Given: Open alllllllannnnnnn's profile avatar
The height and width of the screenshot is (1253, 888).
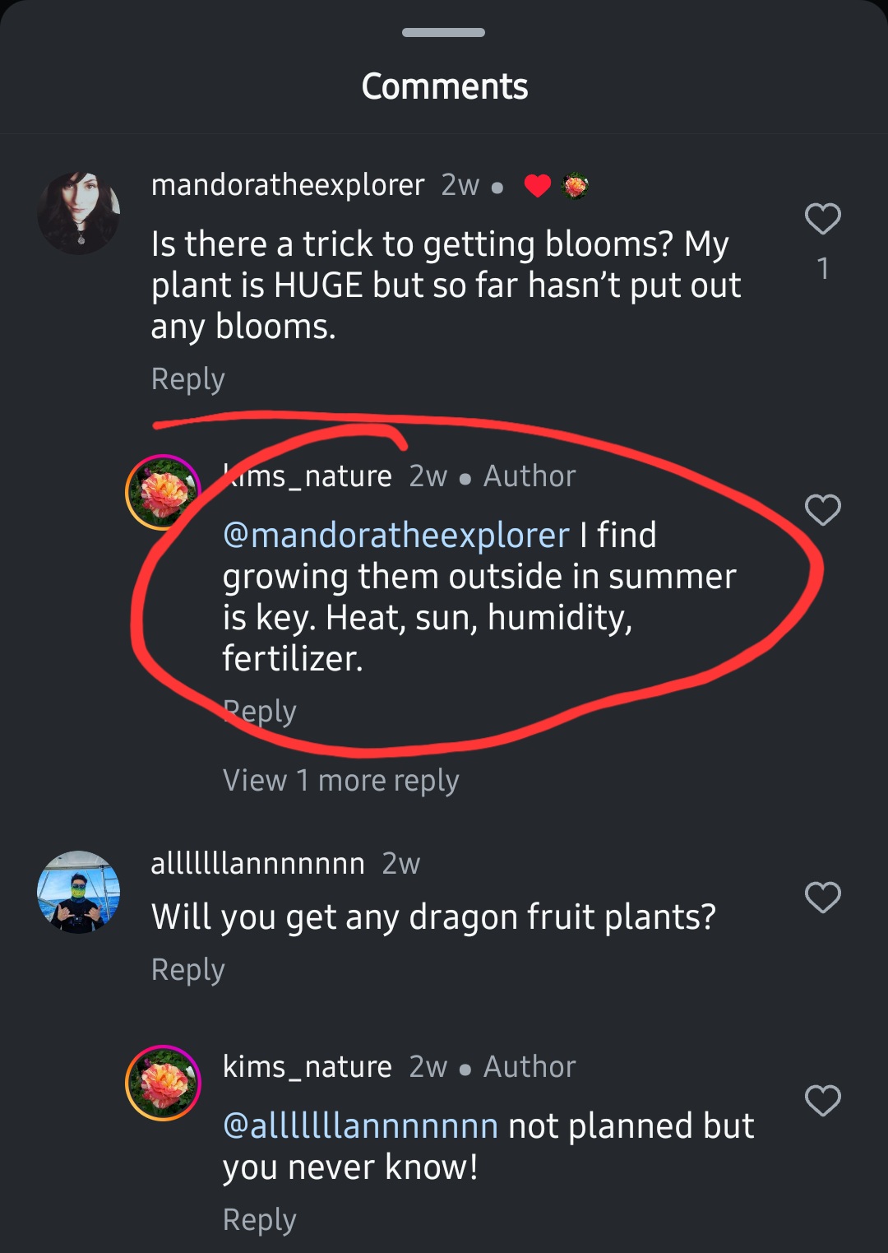Looking at the screenshot, I should 79,892.
